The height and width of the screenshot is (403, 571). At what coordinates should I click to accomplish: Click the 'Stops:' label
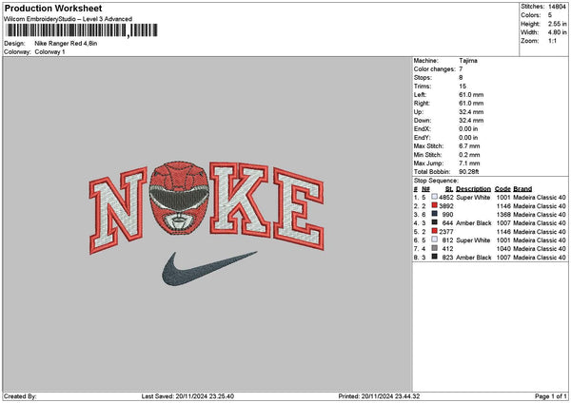point(423,78)
